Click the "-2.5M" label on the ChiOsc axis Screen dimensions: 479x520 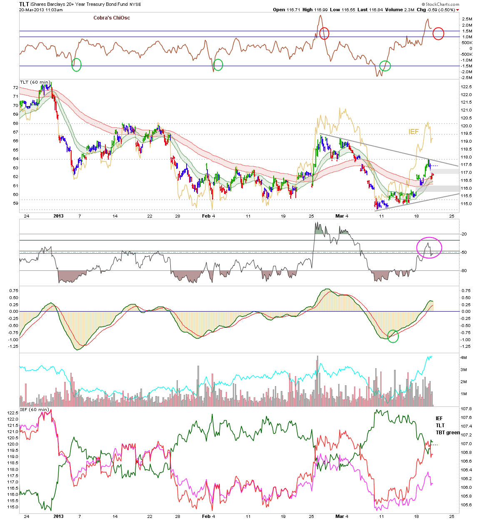(467, 78)
